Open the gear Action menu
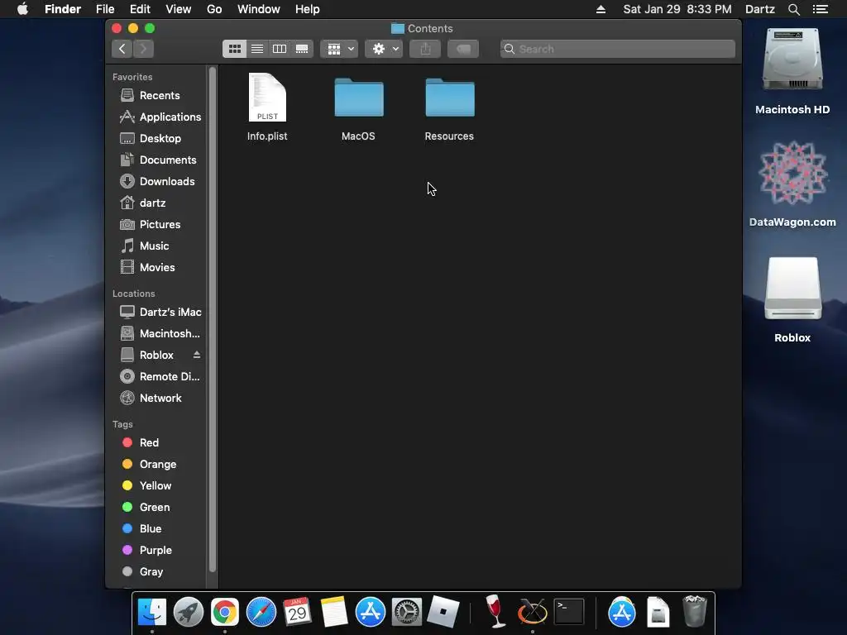Viewport: 847px width, 635px height. coord(384,49)
